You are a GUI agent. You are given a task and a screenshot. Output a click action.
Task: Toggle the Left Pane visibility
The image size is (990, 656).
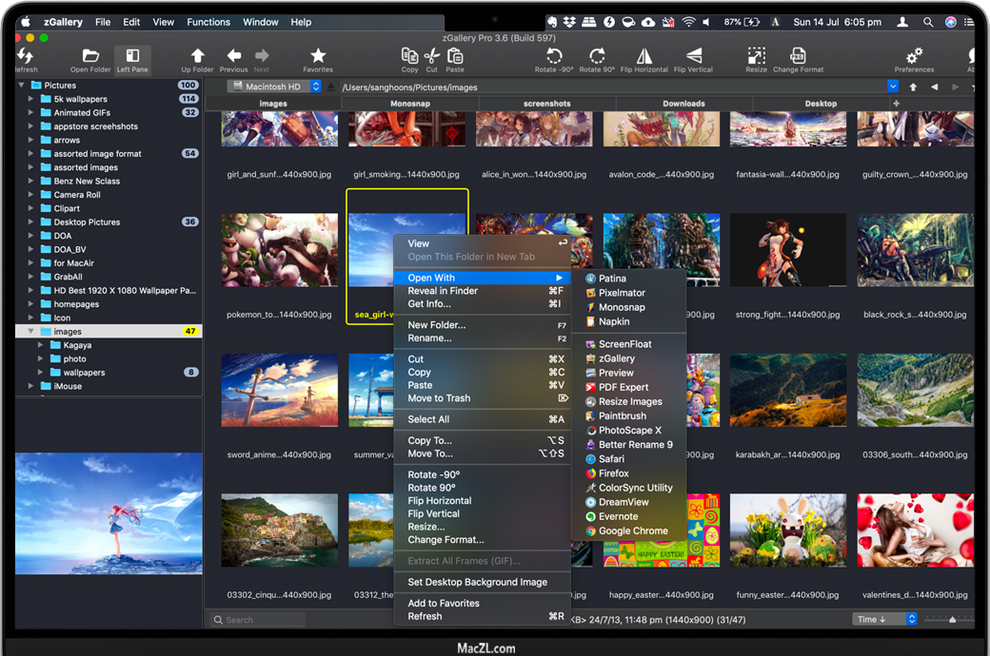(132, 56)
